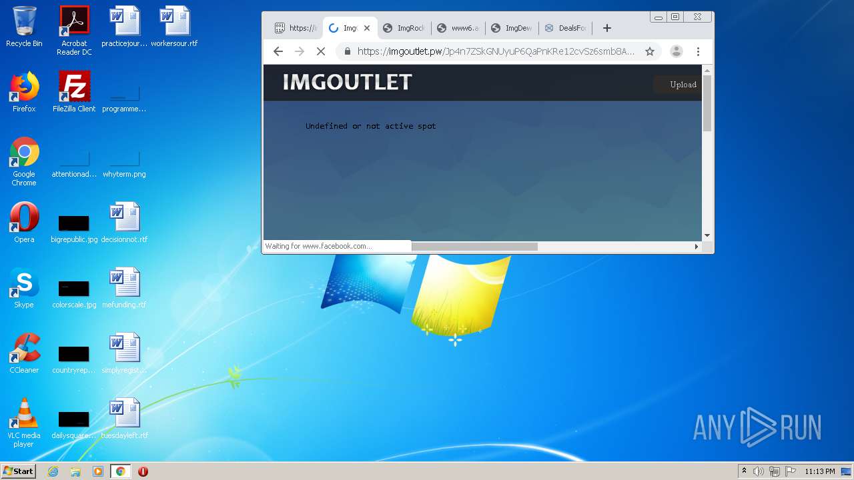Screen dimensions: 854x480
Task: Open the Recycle Bin desktop icon
Action: 24,27
